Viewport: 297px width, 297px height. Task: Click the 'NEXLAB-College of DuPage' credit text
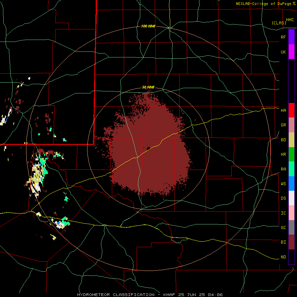pyautogui.click(x=263, y=4)
